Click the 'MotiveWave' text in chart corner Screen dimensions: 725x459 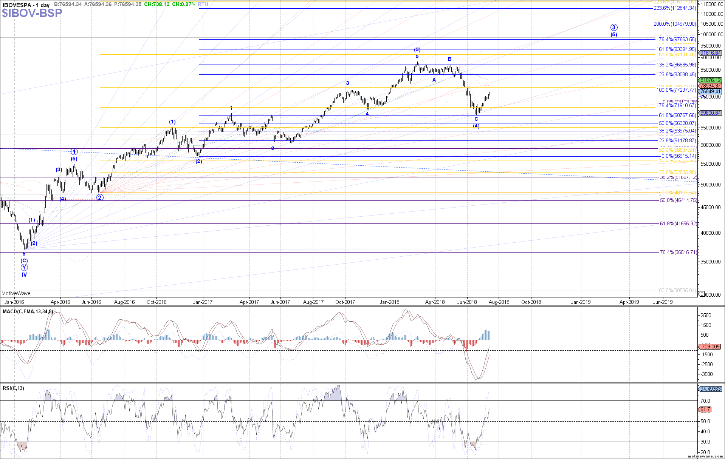click(x=16, y=293)
